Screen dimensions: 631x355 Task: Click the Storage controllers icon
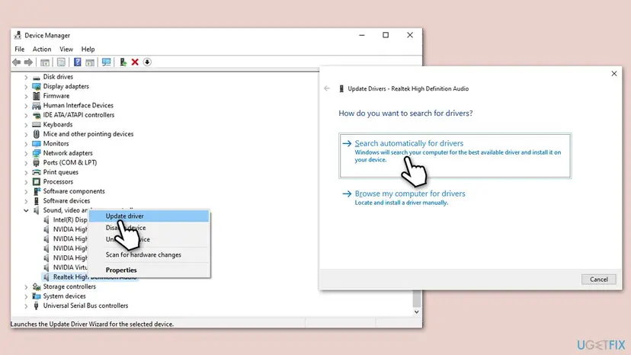click(37, 286)
